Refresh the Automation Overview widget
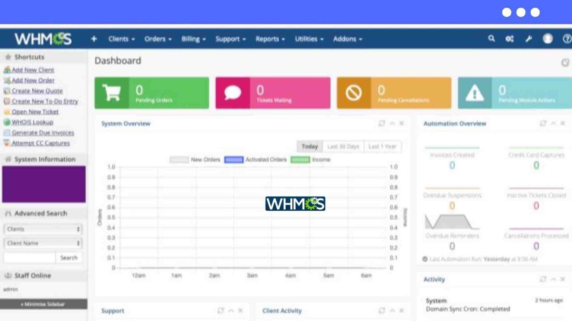 click(x=543, y=123)
